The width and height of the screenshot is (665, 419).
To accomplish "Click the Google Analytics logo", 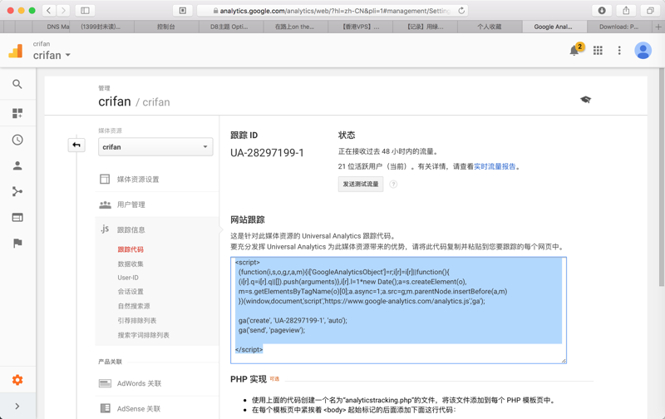I will click(16, 51).
